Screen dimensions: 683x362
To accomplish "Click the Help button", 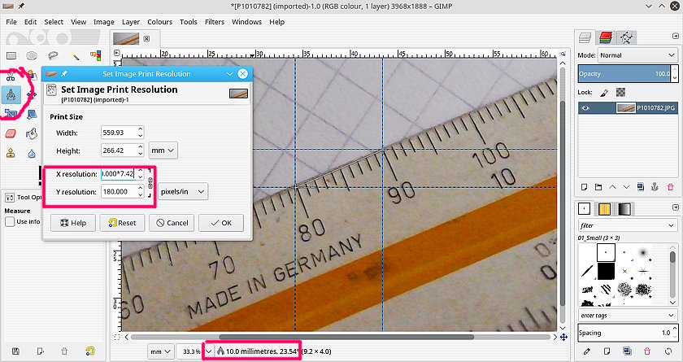I will point(73,223).
